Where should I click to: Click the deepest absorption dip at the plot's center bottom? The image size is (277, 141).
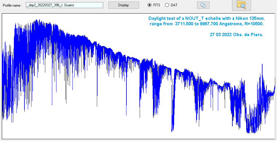pyautogui.click(x=172, y=130)
